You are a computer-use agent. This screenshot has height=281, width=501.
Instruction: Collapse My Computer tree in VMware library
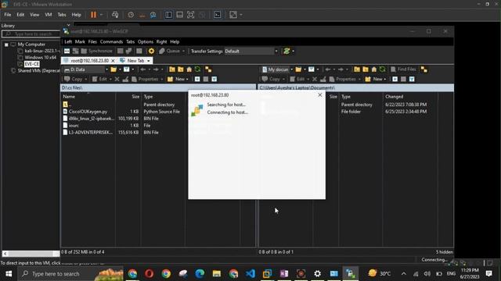tap(6, 44)
